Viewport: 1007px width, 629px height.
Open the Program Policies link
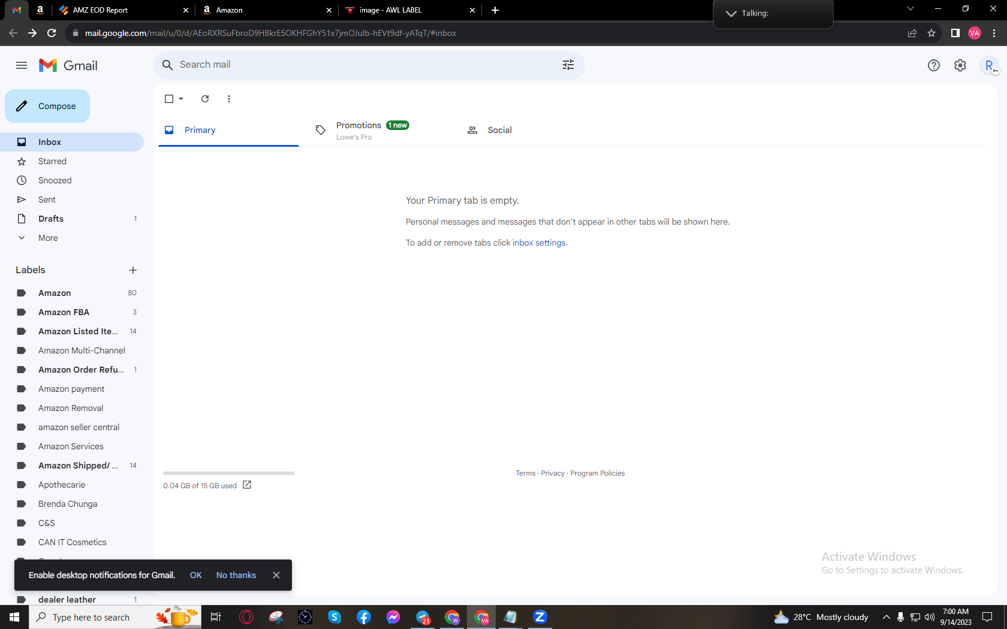598,473
